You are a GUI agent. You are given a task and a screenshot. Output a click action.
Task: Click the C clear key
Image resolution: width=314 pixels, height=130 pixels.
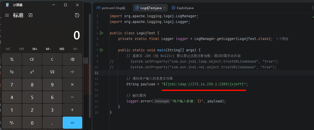[52, 59]
